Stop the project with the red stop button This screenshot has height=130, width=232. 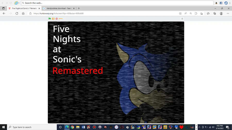point(56,19)
